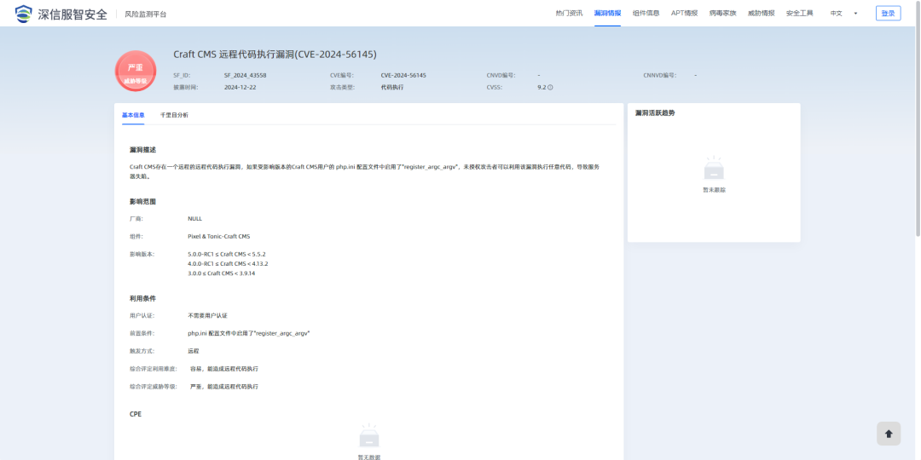Viewport: 921px width, 460px height.
Task: Click 严重，能造成远程代码执行 rating
Action: click(x=223, y=387)
